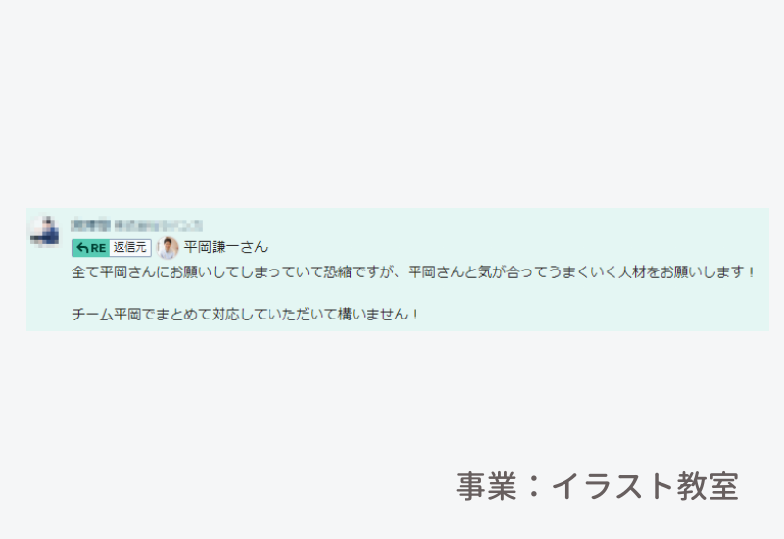784x539 pixels.
Task: Click the blurred sender profile picture
Action: (x=44, y=231)
